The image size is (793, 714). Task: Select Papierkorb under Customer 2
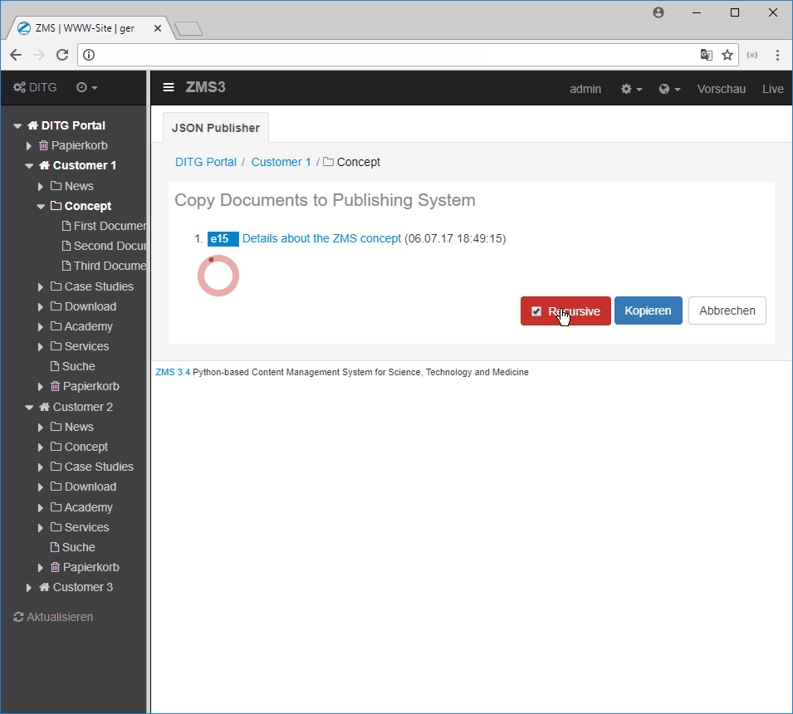click(x=91, y=567)
